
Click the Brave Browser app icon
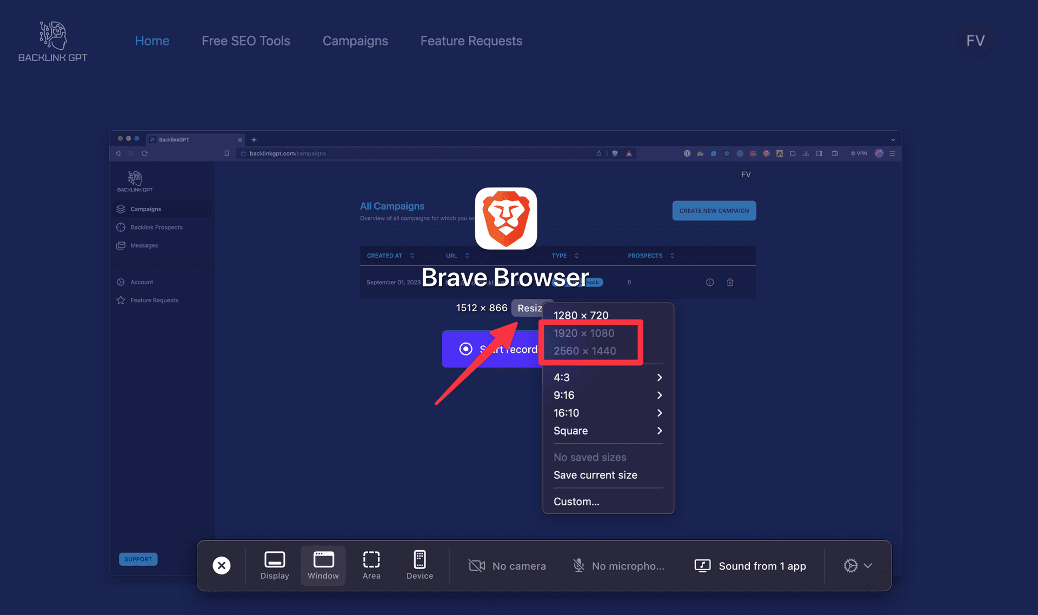point(506,218)
